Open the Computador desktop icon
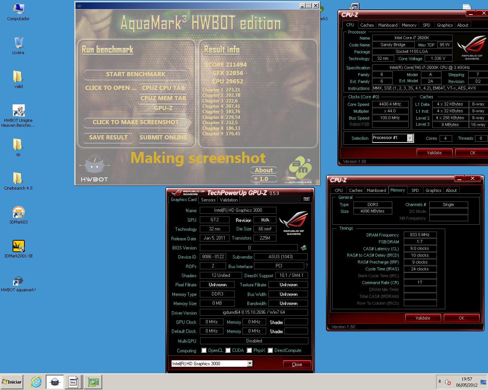The image size is (488, 390). click(x=18, y=12)
